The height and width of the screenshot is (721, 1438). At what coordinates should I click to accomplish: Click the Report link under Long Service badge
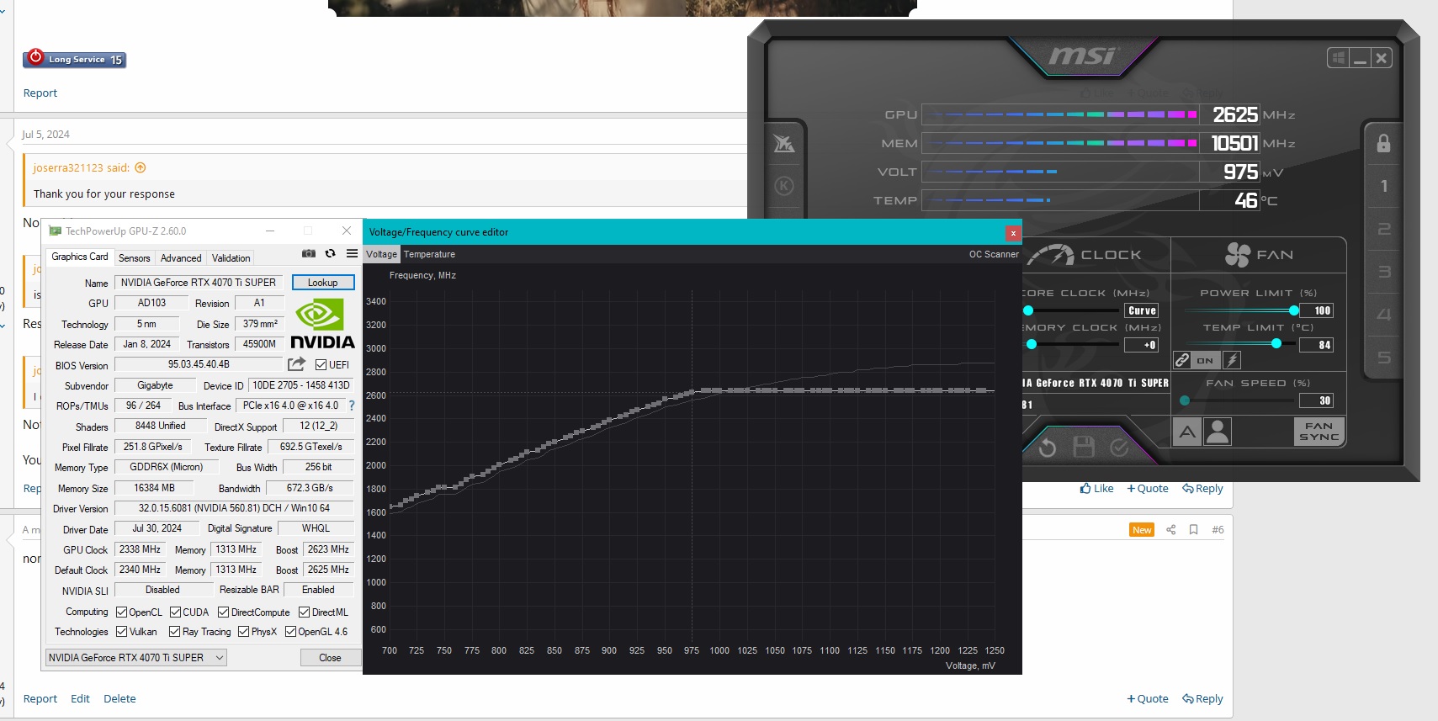(40, 93)
